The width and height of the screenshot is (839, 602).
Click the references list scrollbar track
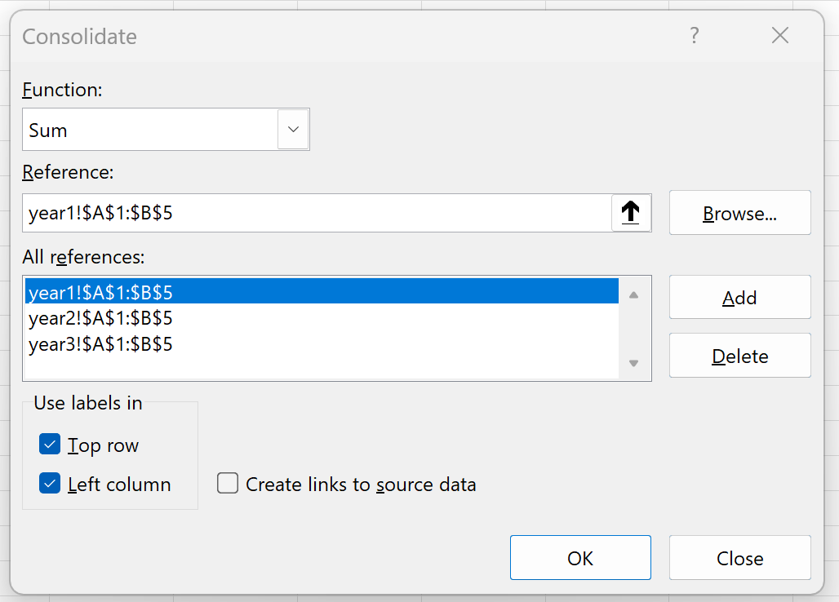633,330
